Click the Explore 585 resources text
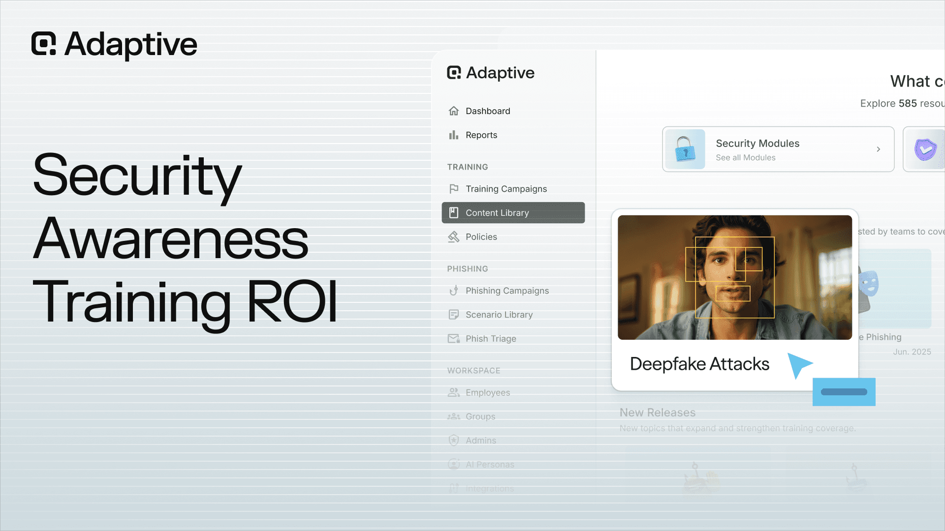This screenshot has width=945, height=531. [x=902, y=104]
